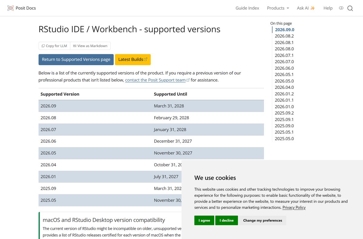Click macOS and RStudio Desktop compatibility heading

(x=104, y=220)
